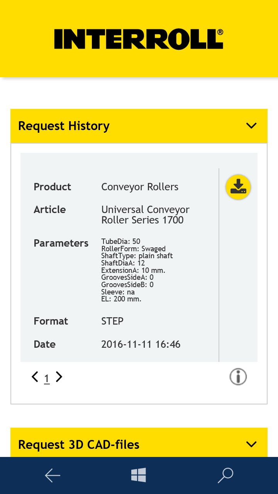
Task: Select the Request 3D CAD-files section title
Action: tap(79, 445)
